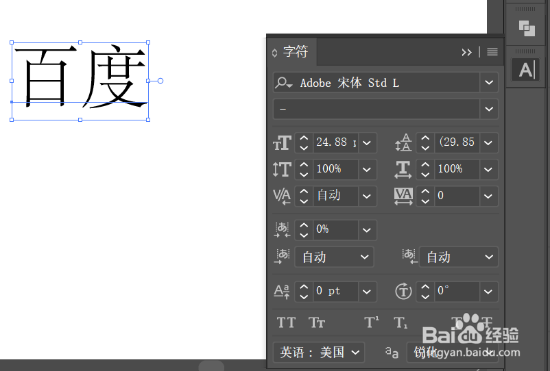550x371 pixels.
Task: Click the tsume proportional spacing icon
Action: (283, 230)
